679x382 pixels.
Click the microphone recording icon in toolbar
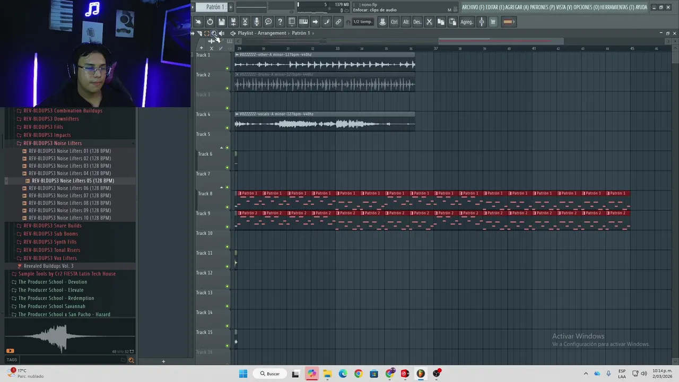(x=257, y=22)
